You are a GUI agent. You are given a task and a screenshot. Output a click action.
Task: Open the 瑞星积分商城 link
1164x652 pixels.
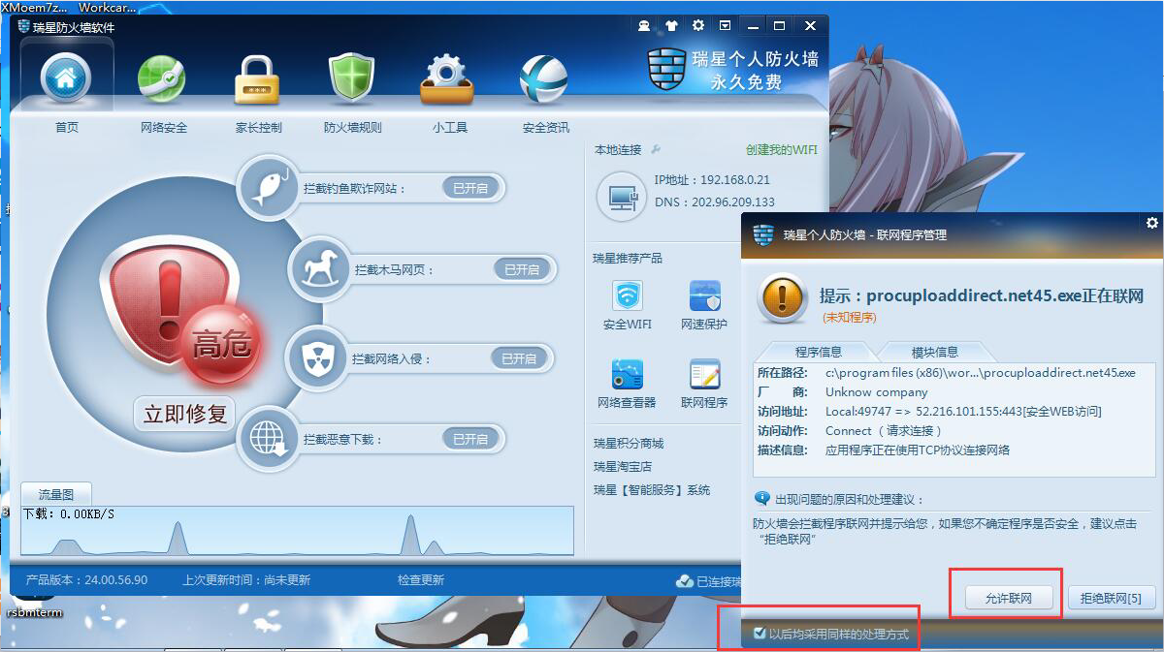(629, 443)
